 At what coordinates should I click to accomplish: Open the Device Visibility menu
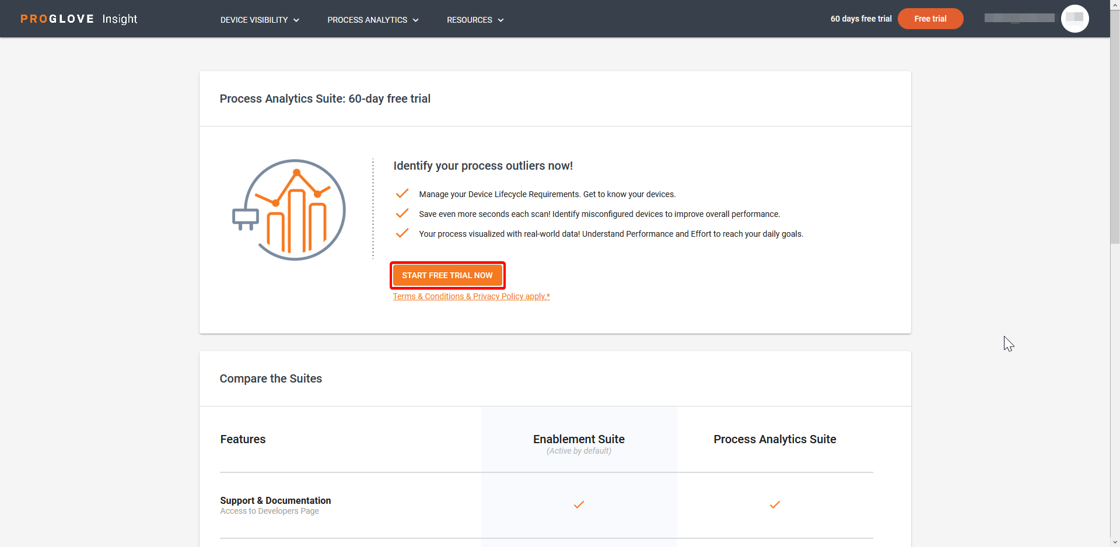pos(260,20)
